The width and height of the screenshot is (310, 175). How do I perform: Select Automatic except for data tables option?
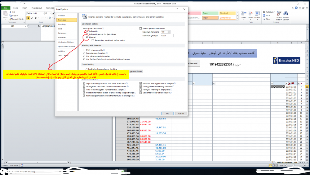87,34
